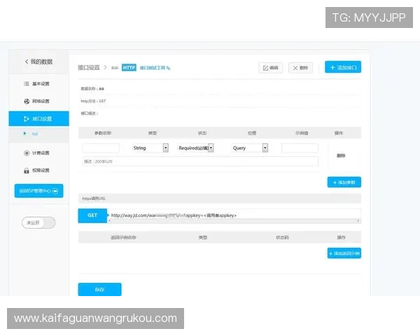Click the 计费设置 coin icon

click(x=26, y=153)
